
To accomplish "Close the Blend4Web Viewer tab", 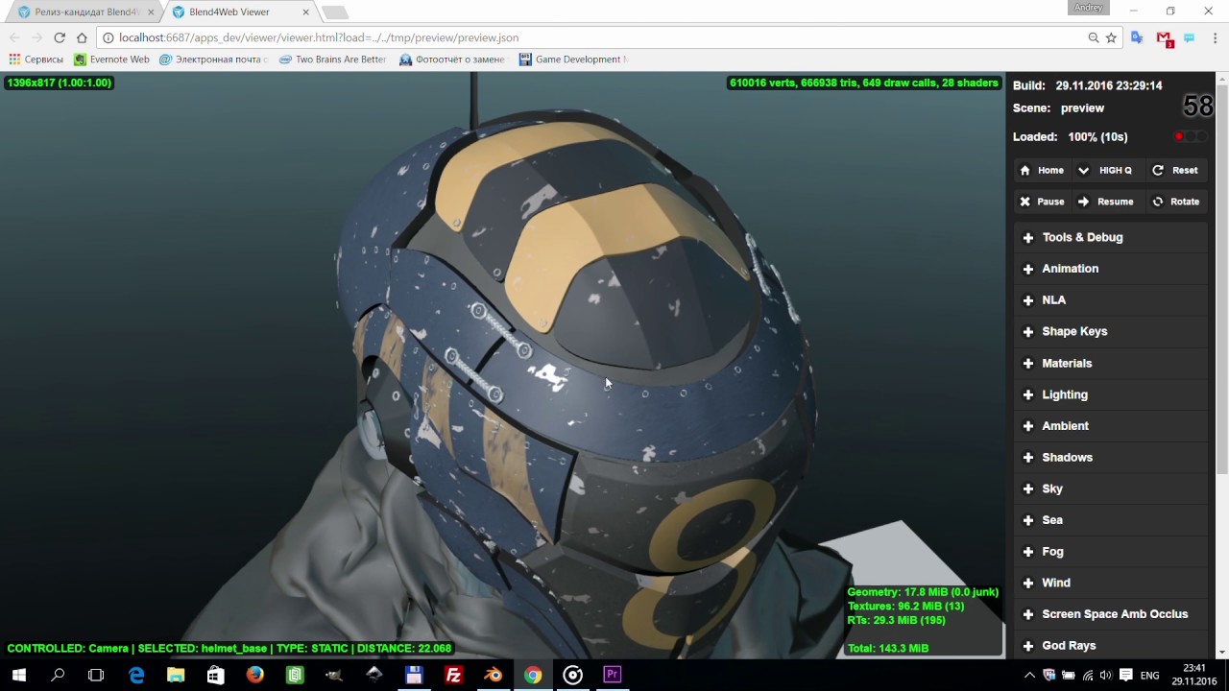I will point(306,12).
